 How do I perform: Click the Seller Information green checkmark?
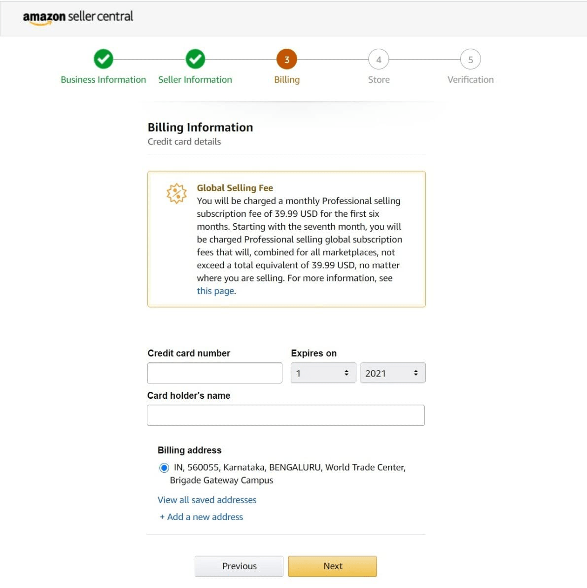(x=195, y=59)
